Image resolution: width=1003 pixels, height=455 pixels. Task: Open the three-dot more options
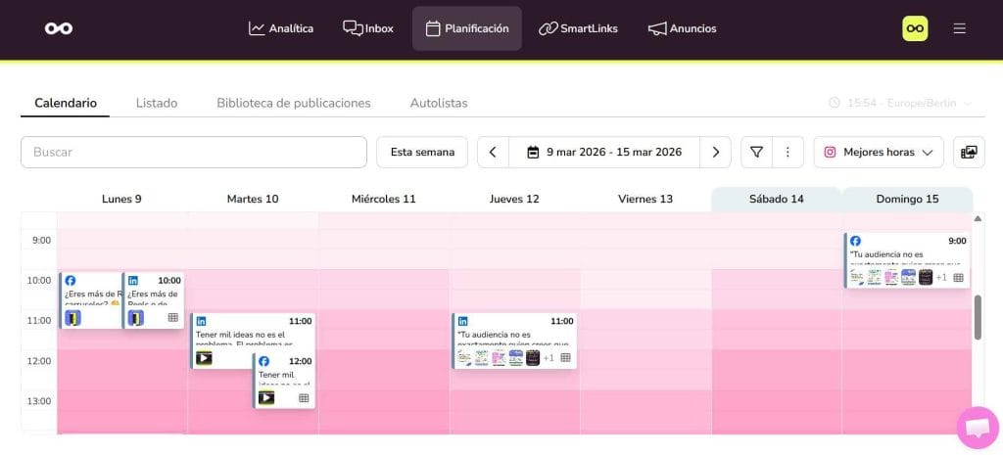pyautogui.click(x=788, y=152)
